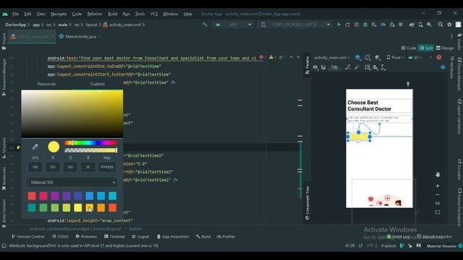
Task: Switch editor to Code view
Action: (x=409, y=48)
